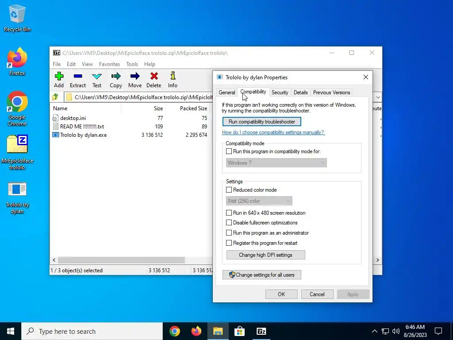Viewport: 453px width, 340px height.
Task: Go up one folder level icon
Action: pos(55,97)
